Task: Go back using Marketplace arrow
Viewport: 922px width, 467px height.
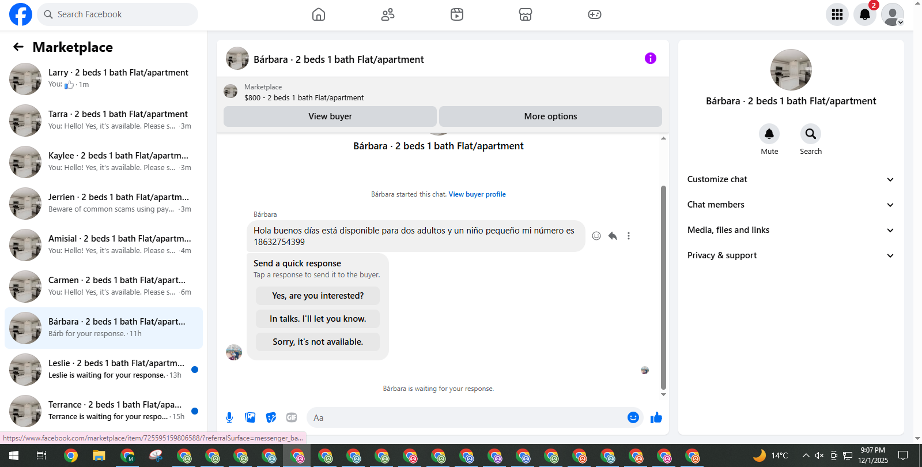Action: [18, 47]
